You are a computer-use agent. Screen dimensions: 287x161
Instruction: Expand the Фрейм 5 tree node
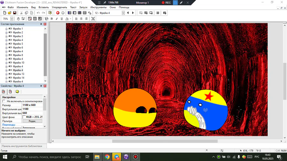click(x=6, y=44)
